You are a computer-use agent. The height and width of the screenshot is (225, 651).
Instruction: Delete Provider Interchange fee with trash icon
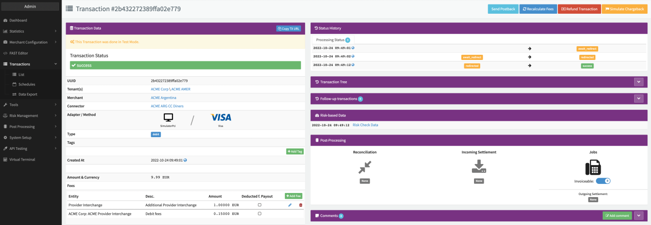[x=301, y=205]
